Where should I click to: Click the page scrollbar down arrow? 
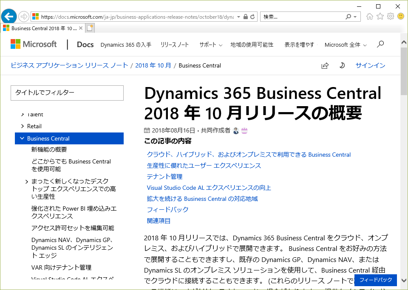[404, 281]
